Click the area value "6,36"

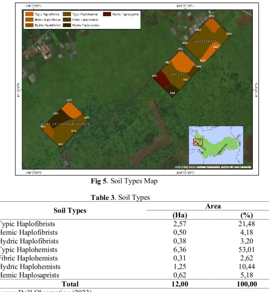(x=180, y=249)
